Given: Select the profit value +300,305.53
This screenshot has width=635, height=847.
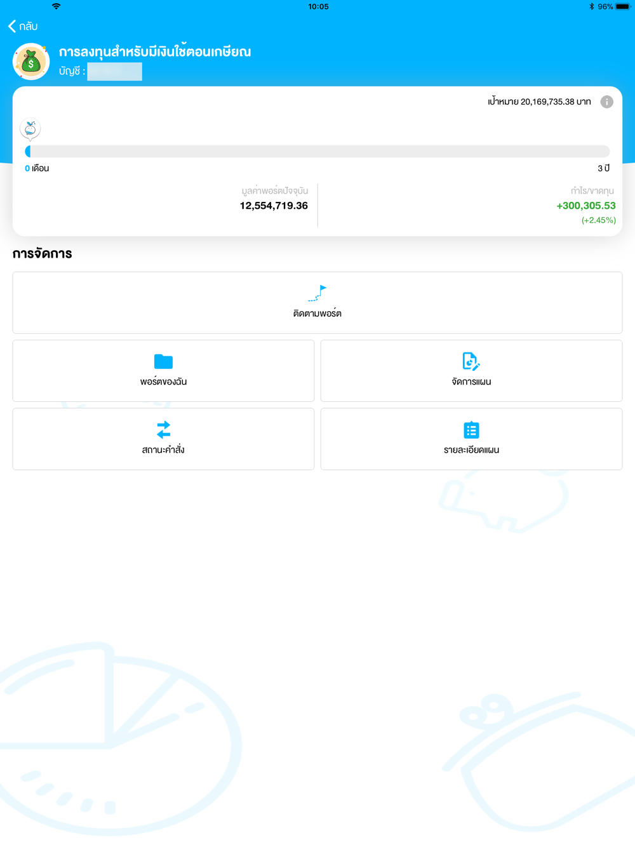Looking at the screenshot, I should 586,206.
